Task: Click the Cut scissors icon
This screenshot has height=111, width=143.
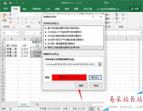Action: click(x=10, y=15)
